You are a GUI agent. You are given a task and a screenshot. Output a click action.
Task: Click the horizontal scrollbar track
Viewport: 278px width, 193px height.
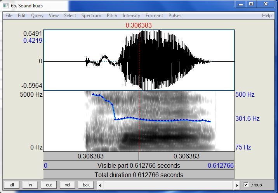click(x=168, y=185)
